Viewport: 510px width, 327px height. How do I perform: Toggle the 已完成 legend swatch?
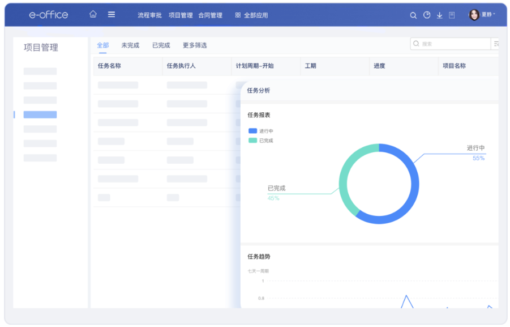pyautogui.click(x=252, y=141)
